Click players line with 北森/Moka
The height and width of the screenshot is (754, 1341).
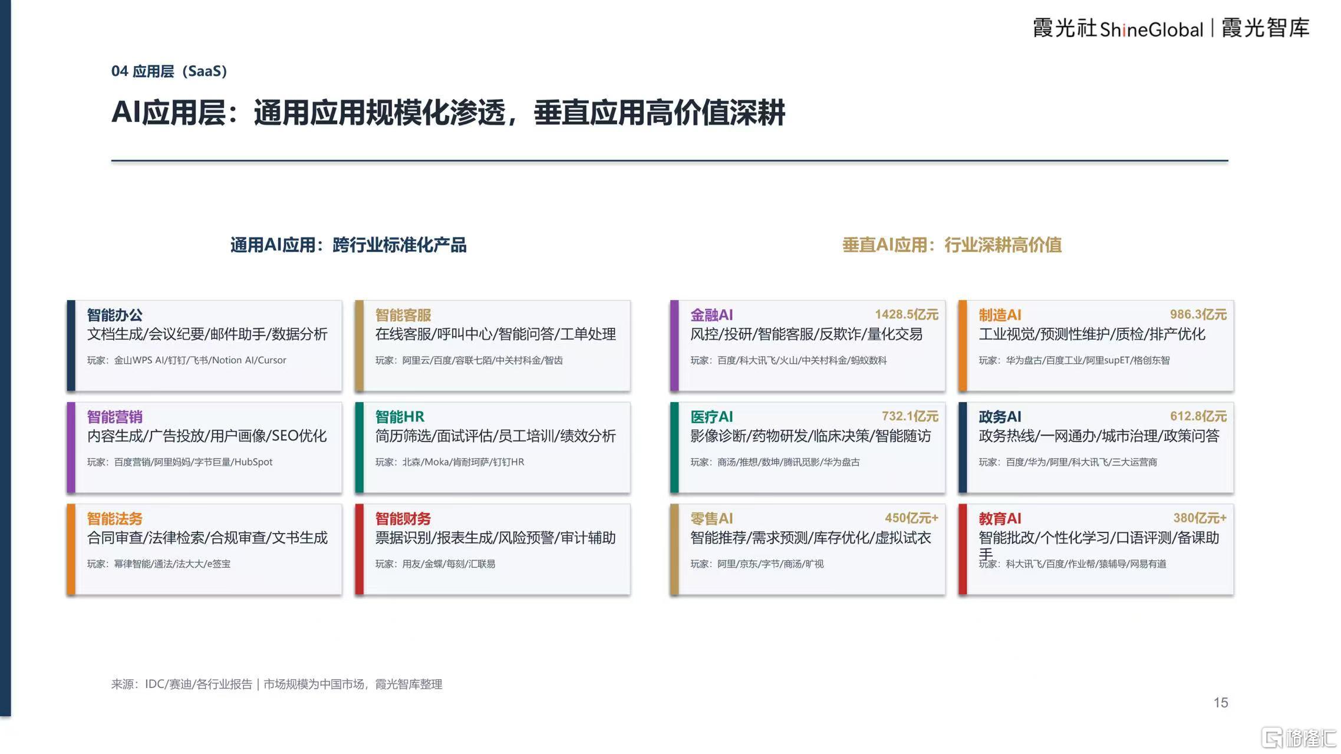pyautogui.click(x=449, y=462)
